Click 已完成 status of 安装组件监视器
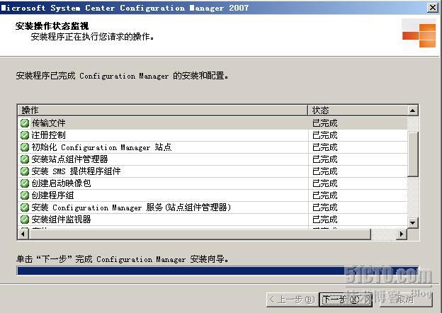 coord(324,220)
